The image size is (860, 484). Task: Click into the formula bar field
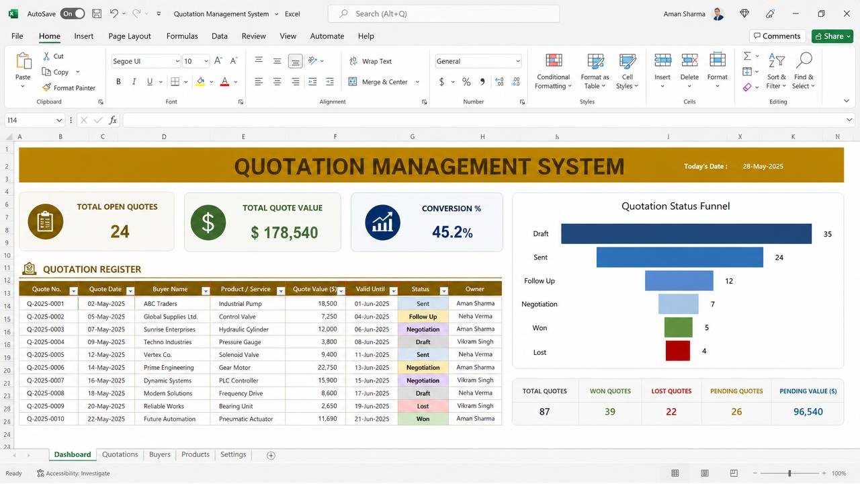[484, 120]
